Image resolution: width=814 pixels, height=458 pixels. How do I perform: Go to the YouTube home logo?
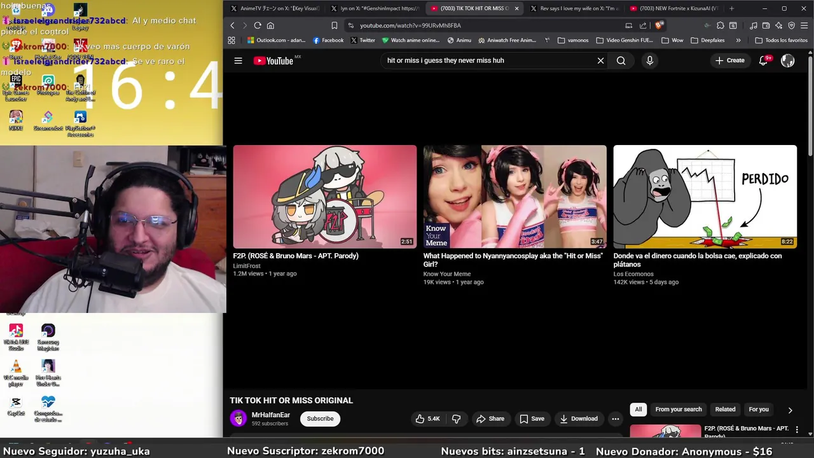click(273, 60)
